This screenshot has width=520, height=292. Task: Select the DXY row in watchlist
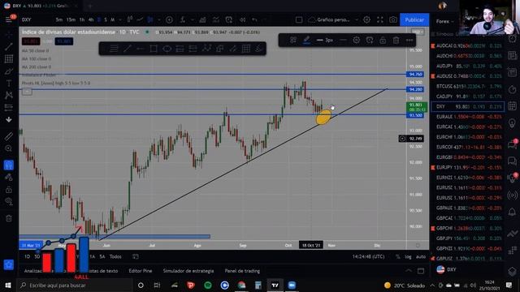(x=467, y=106)
